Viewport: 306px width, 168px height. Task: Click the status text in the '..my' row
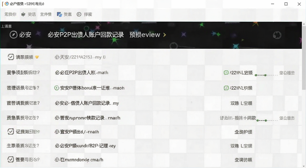[x=241, y=103]
